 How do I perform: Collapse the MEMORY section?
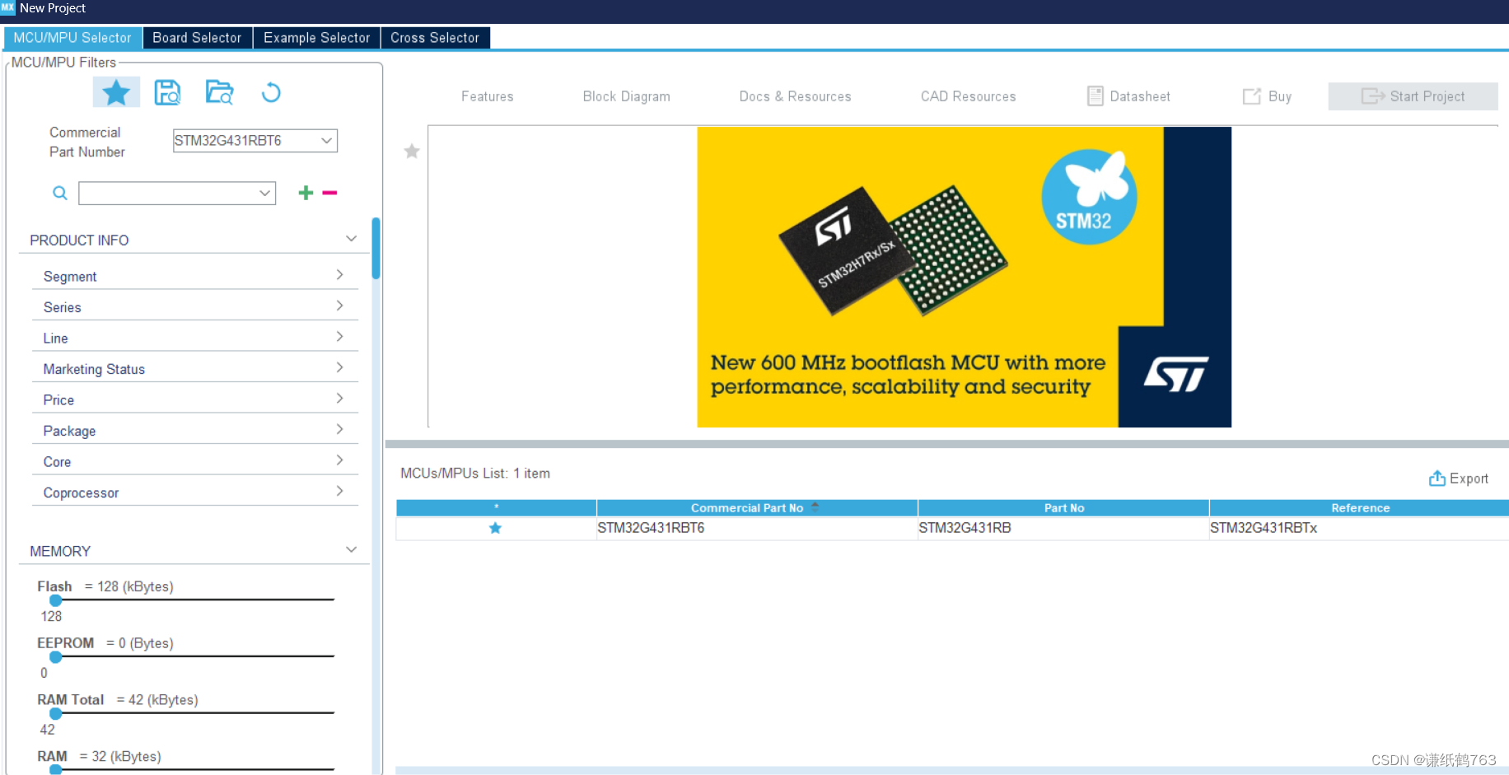[351, 550]
